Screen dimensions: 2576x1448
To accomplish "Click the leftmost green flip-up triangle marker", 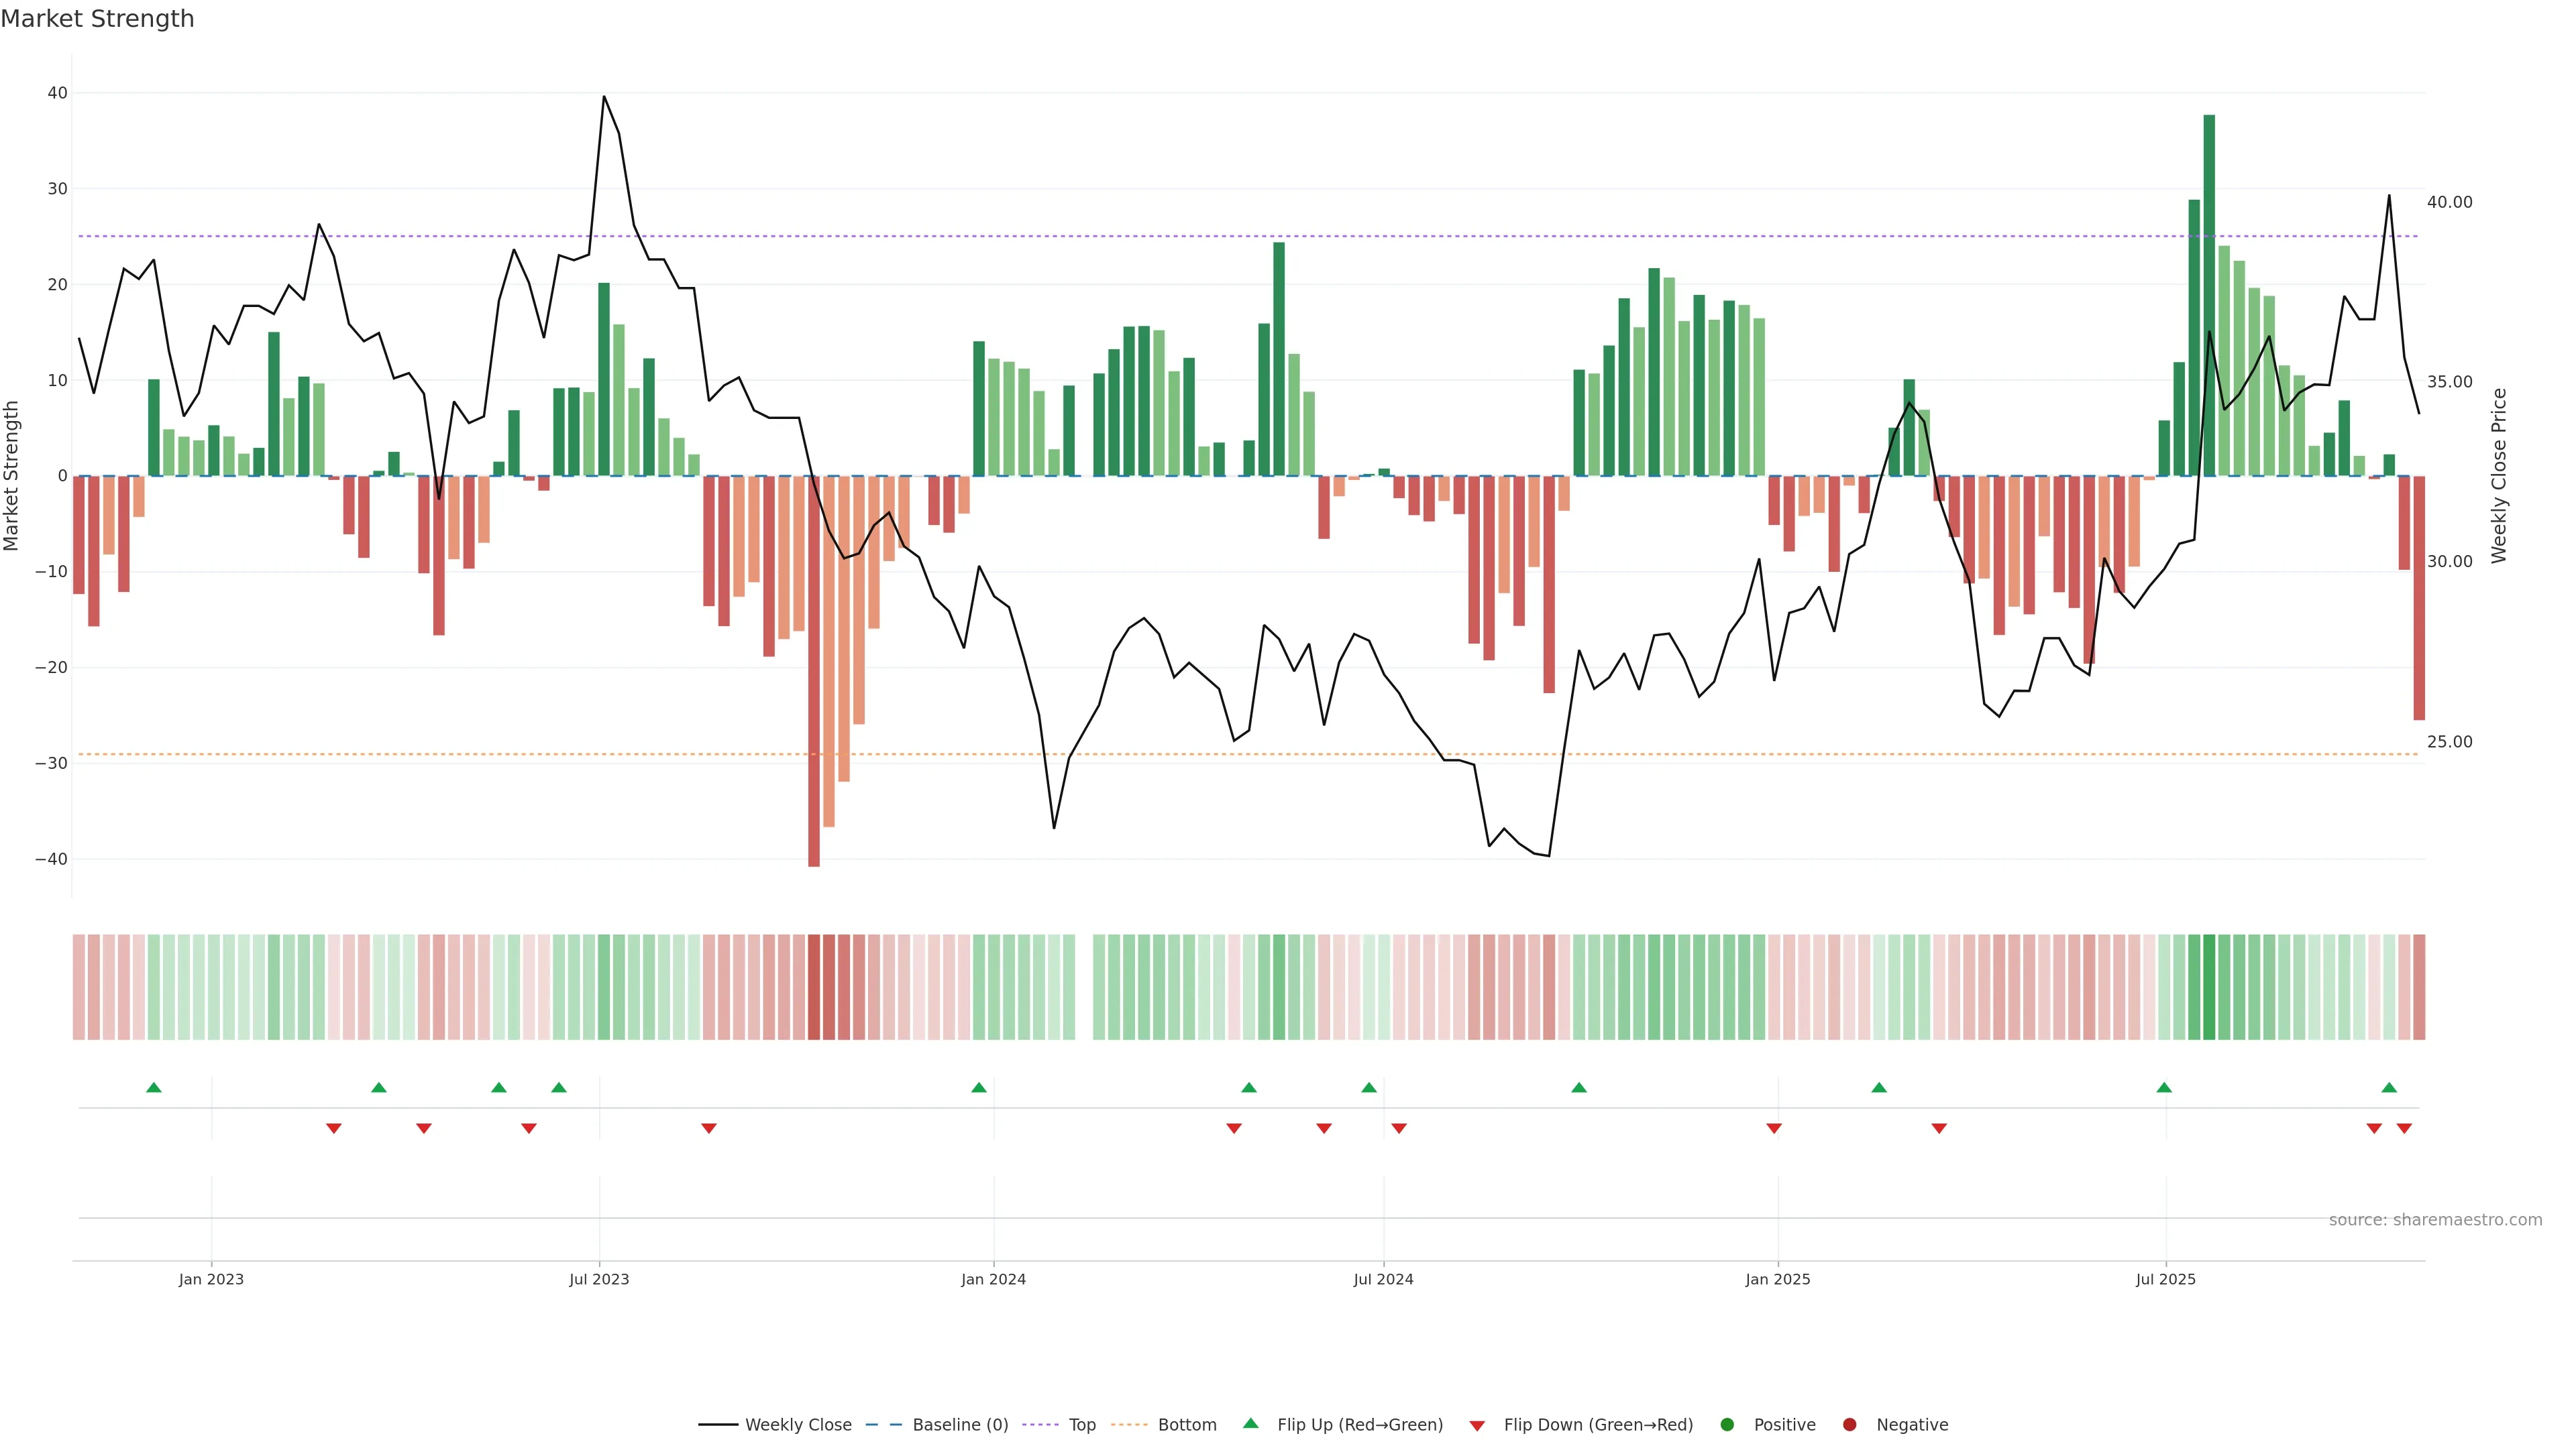I will (x=154, y=1087).
